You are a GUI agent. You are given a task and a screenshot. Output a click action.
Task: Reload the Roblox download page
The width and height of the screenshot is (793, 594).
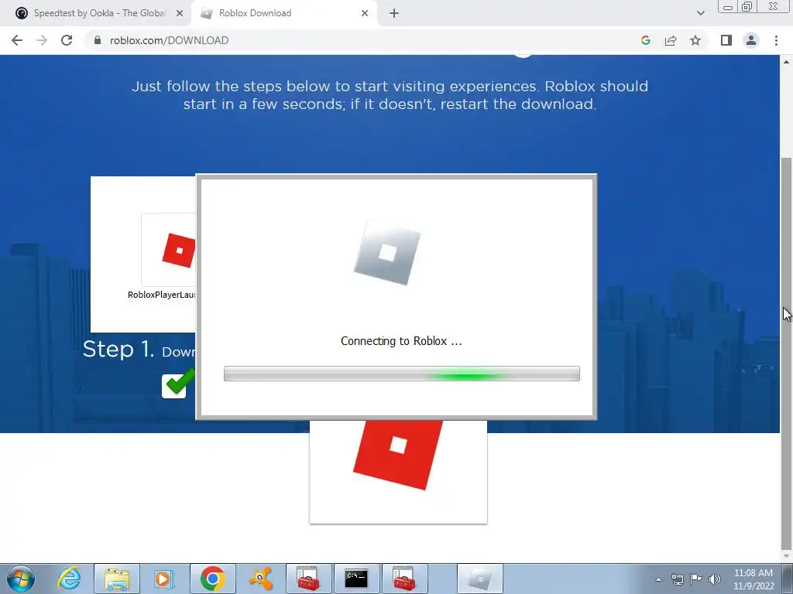tap(67, 40)
